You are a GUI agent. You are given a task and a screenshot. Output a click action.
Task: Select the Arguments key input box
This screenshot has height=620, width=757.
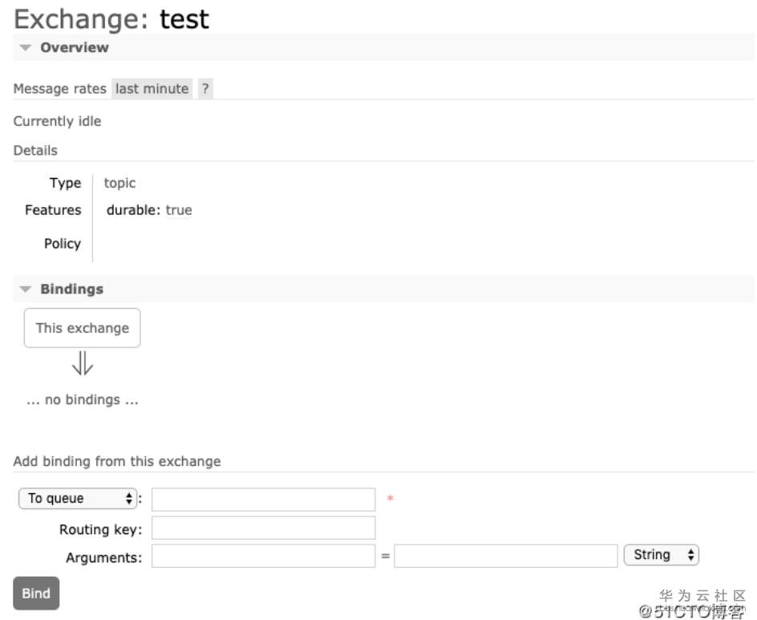point(263,557)
